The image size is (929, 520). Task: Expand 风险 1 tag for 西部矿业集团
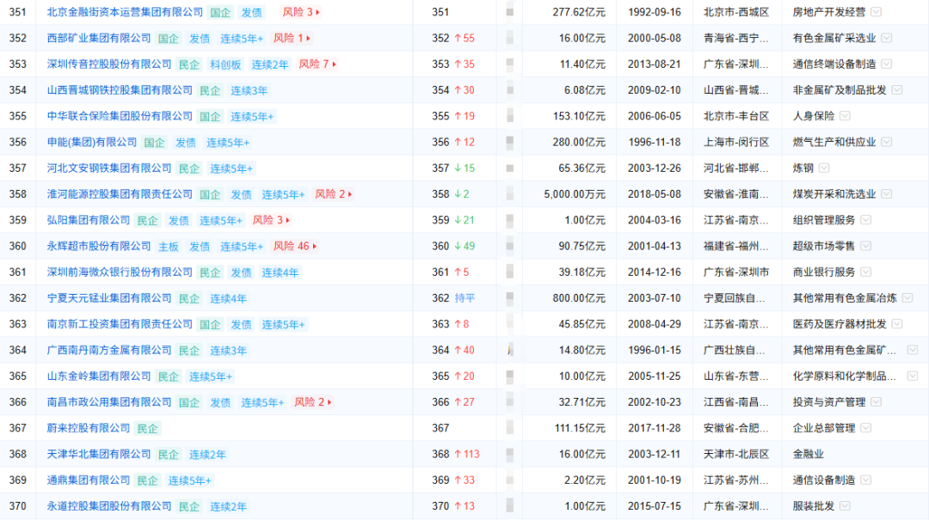(291, 38)
